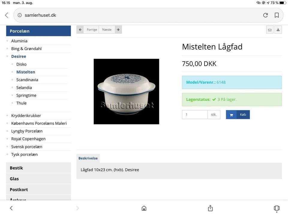
Task: Go to the home page icon
Action: click(144, 208)
